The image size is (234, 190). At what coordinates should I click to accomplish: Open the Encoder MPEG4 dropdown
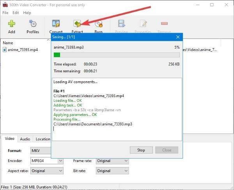(x=47, y=161)
